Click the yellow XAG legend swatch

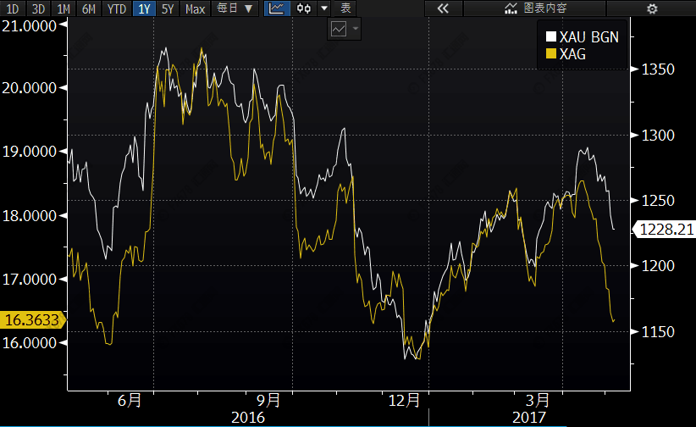click(x=551, y=54)
